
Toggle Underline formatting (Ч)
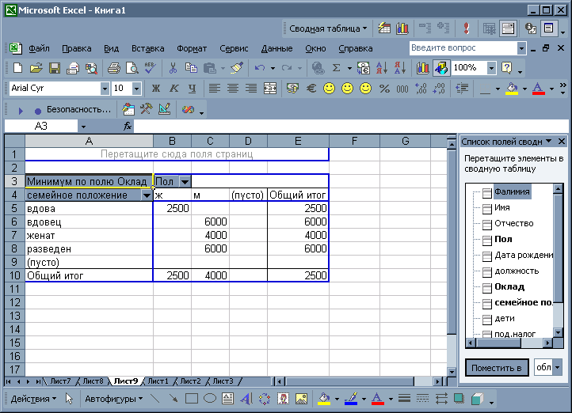tap(193, 88)
